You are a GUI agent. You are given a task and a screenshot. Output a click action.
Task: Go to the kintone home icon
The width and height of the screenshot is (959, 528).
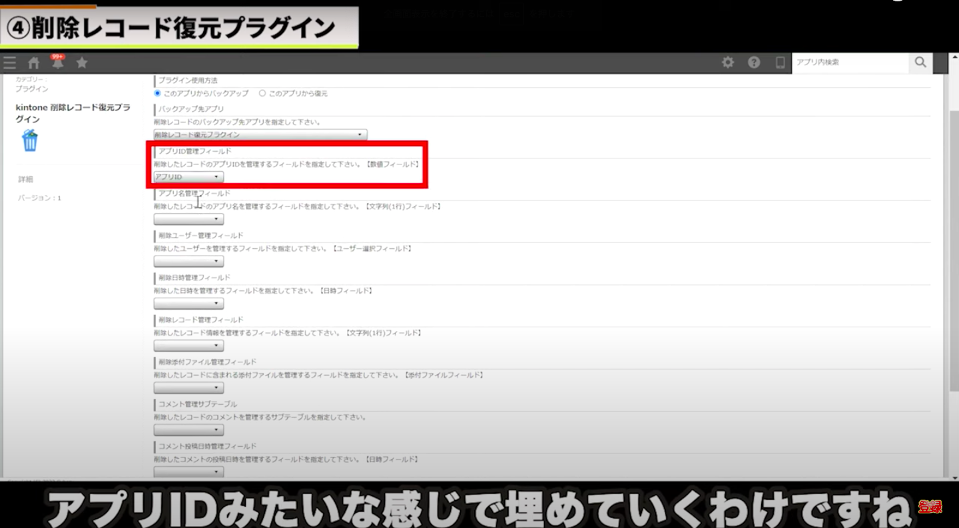[33, 63]
